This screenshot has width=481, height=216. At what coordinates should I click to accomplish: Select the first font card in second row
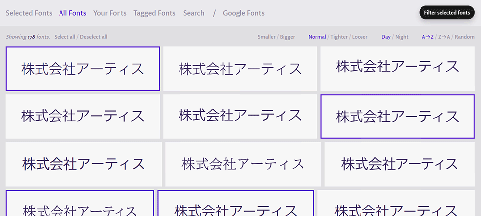pyautogui.click(x=83, y=117)
